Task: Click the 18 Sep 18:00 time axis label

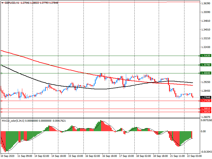Action: coord(161,156)
